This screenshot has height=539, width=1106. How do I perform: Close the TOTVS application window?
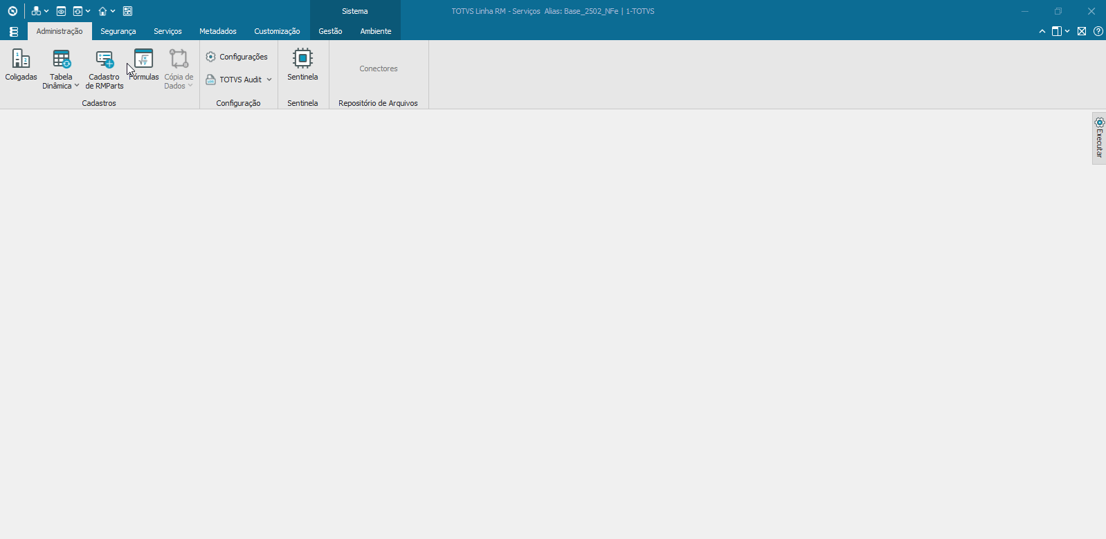pyautogui.click(x=1091, y=11)
